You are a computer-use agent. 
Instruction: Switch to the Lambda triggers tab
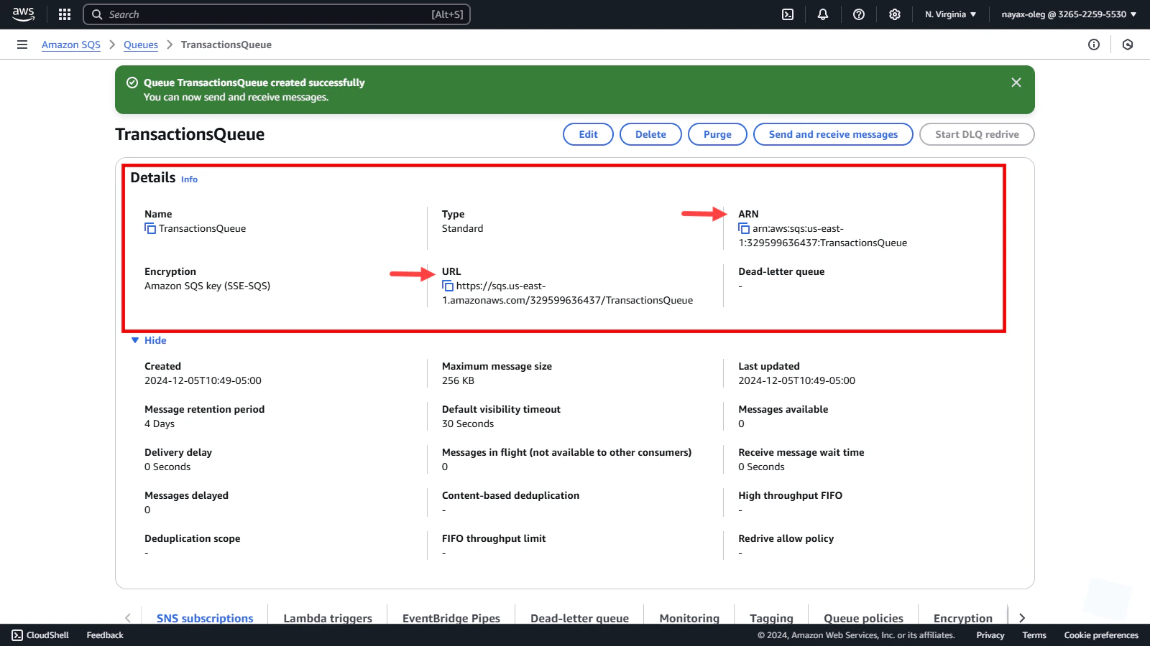coord(328,618)
